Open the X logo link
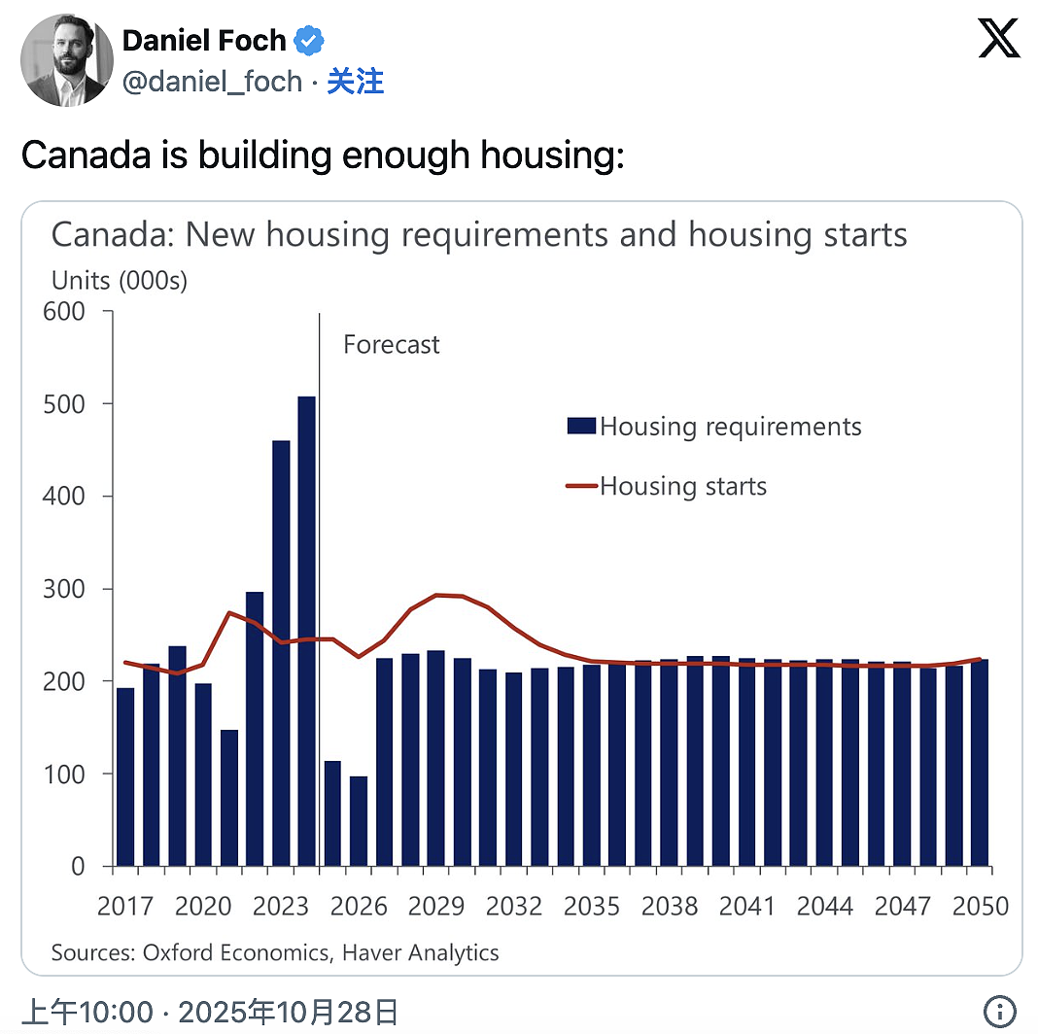The height and width of the screenshot is (1034, 1038). click(x=998, y=38)
